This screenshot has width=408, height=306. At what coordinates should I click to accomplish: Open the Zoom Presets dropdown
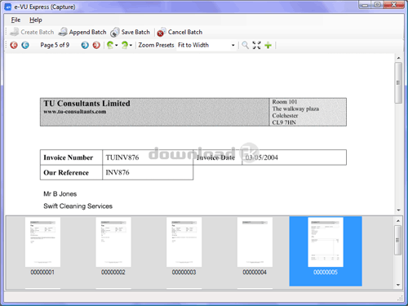(x=206, y=45)
